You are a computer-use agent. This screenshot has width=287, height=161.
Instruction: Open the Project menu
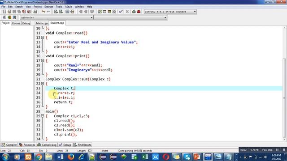coord(38,7)
